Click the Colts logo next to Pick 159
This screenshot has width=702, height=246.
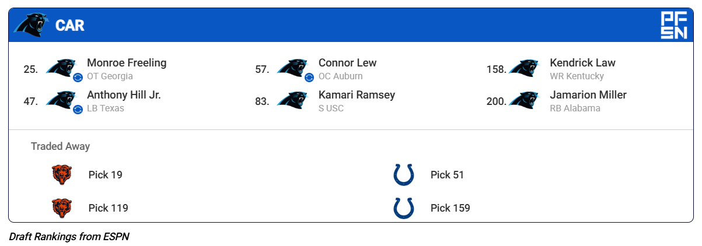point(404,208)
